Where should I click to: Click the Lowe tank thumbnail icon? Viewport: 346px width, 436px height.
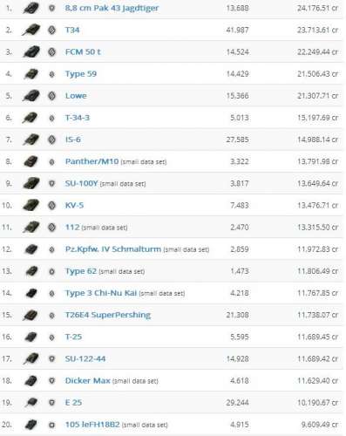click(31, 96)
